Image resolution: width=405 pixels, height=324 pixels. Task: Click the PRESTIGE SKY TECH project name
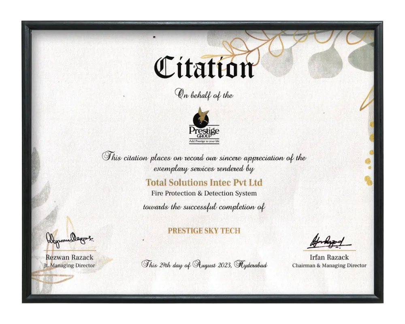point(204,231)
